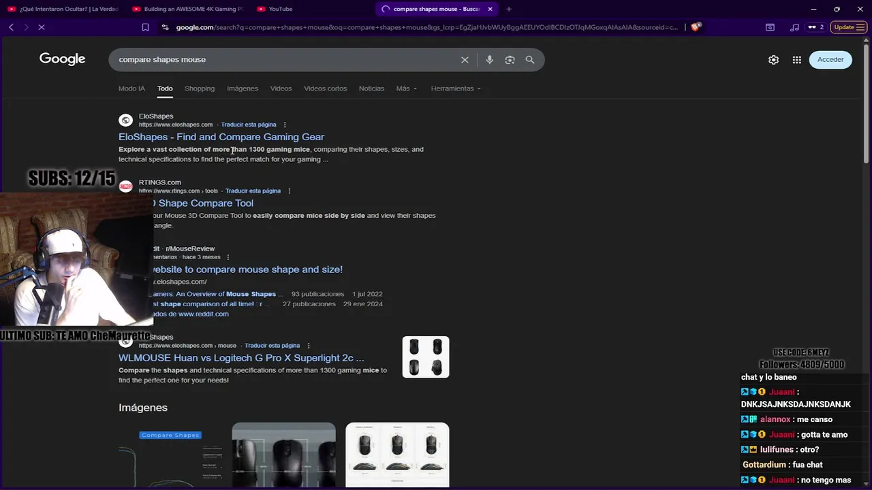Click the r/MouseReview subreddit text
The width and height of the screenshot is (872, 490).
coord(190,248)
